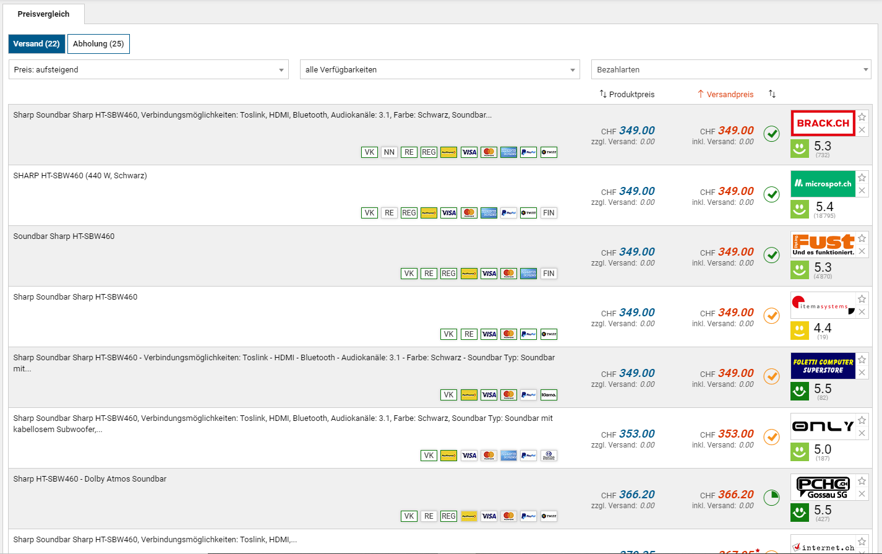Favorite the Fust offer with star
882x554 pixels.
[862, 238]
